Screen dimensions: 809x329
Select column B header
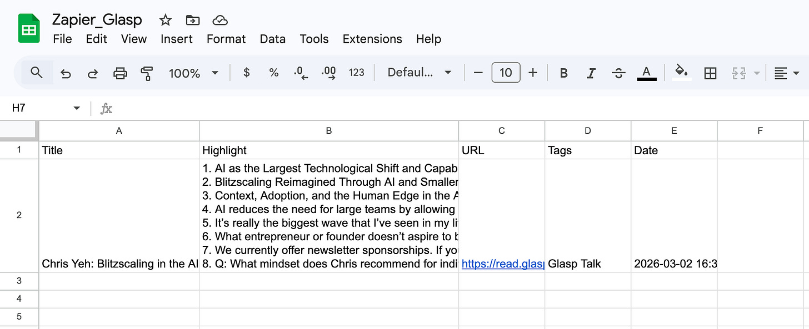[x=329, y=131]
